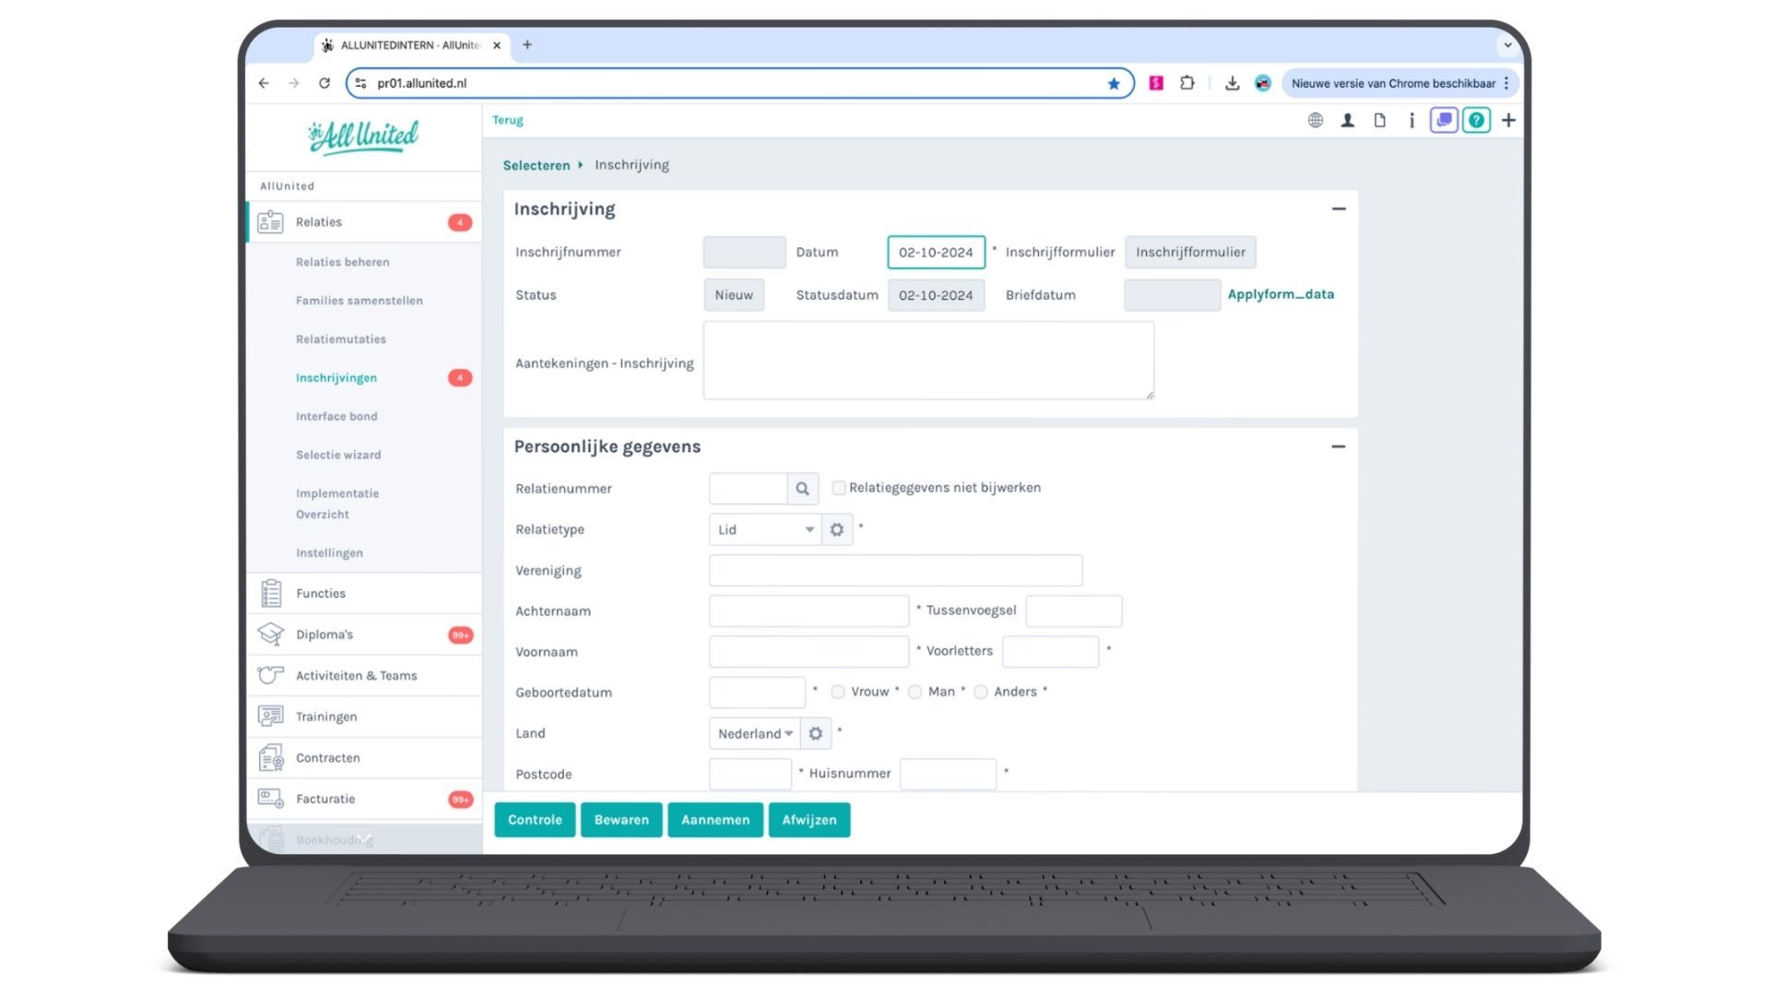Select the Relaties sidebar icon
1770x996 pixels.
(271, 221)
